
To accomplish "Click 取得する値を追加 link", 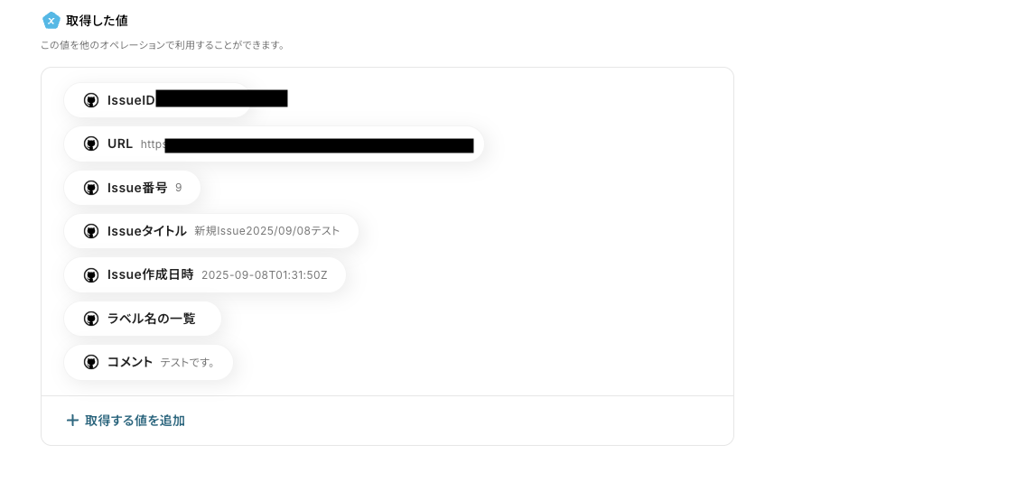I will tap(135, 421).
